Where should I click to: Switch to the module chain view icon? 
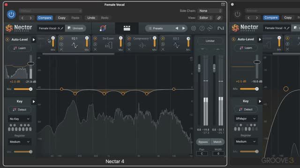point(127,28)
